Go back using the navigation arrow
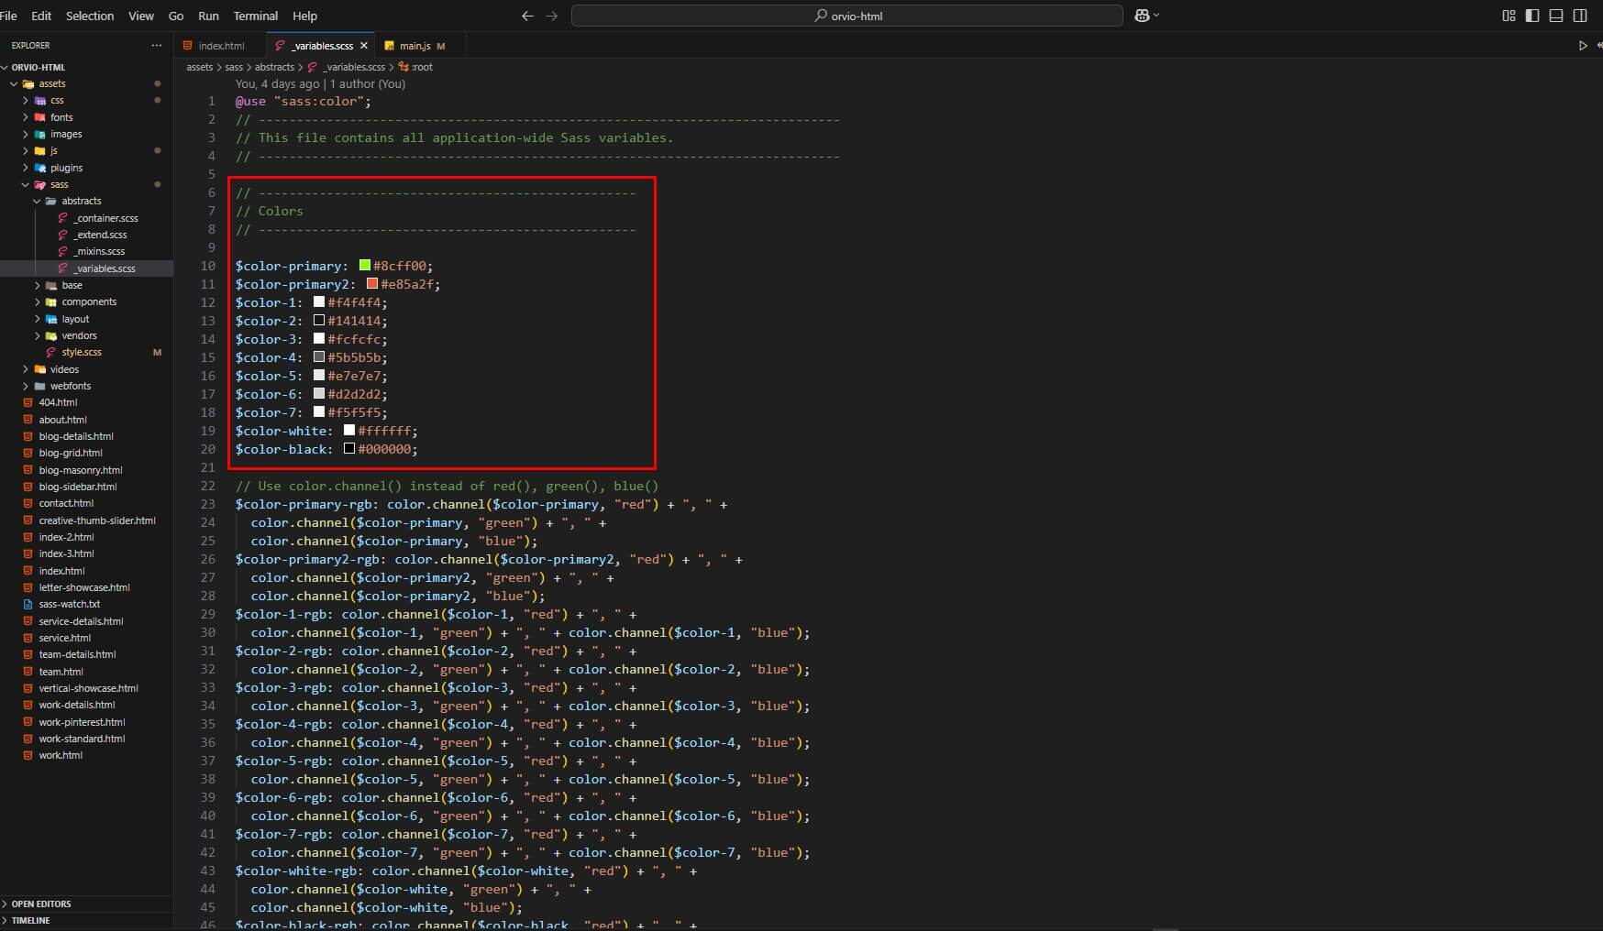The width and height of the screenshot is (1603, 931). pyautogui.click(x=527, y=16)
